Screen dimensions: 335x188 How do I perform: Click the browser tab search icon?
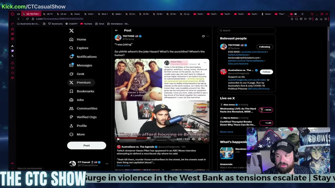pos(312,14)
